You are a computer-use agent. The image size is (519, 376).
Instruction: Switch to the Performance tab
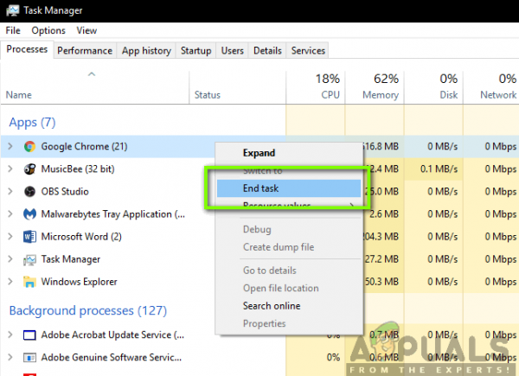(x=85, y=51)
